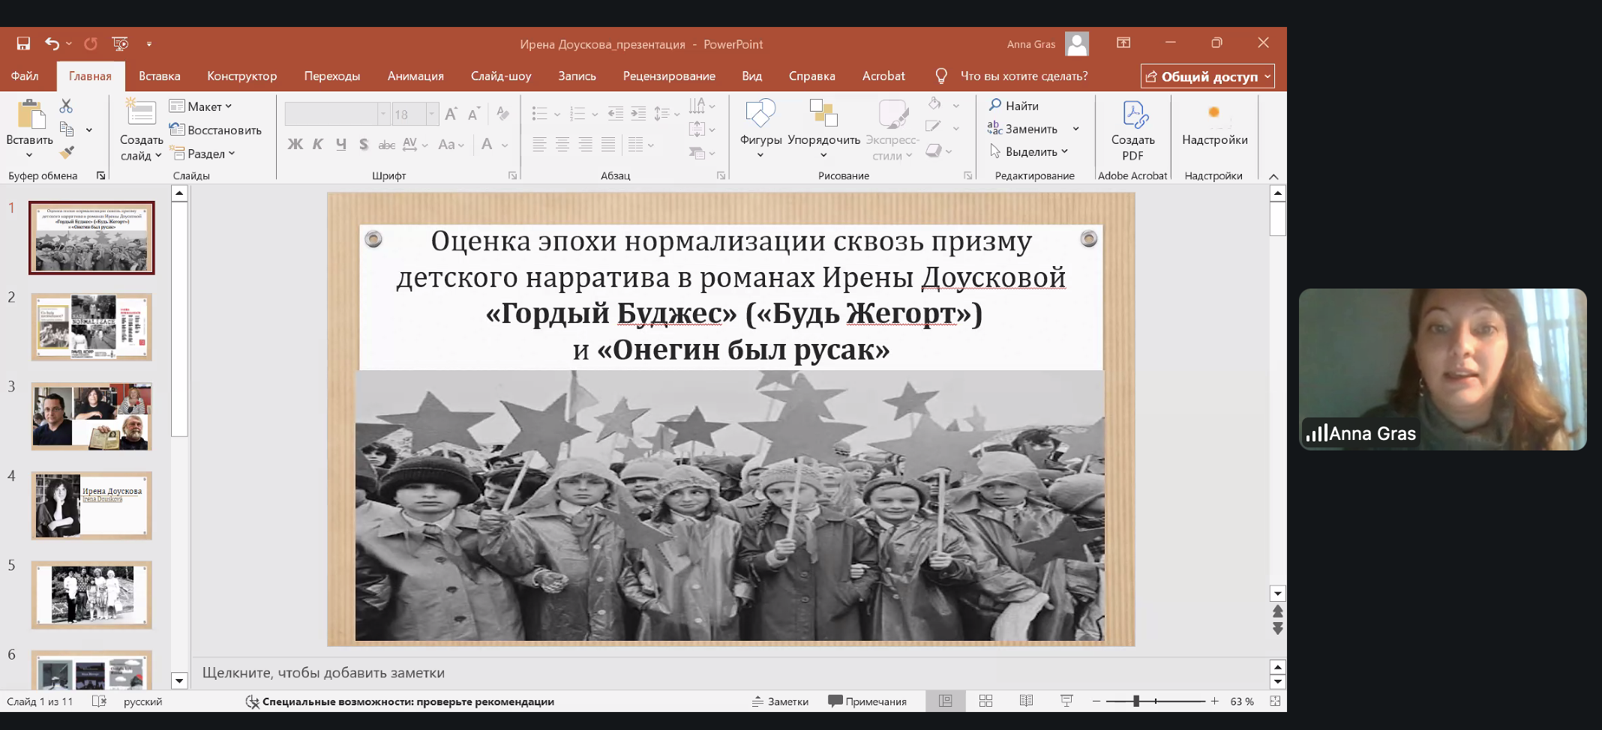Select slide 3 thumbnail
Viewport: 1602px width, 730px height.
coord(91,416)
